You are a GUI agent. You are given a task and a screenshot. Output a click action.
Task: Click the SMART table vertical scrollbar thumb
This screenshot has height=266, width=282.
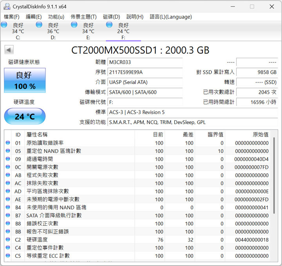pos(274,175)
